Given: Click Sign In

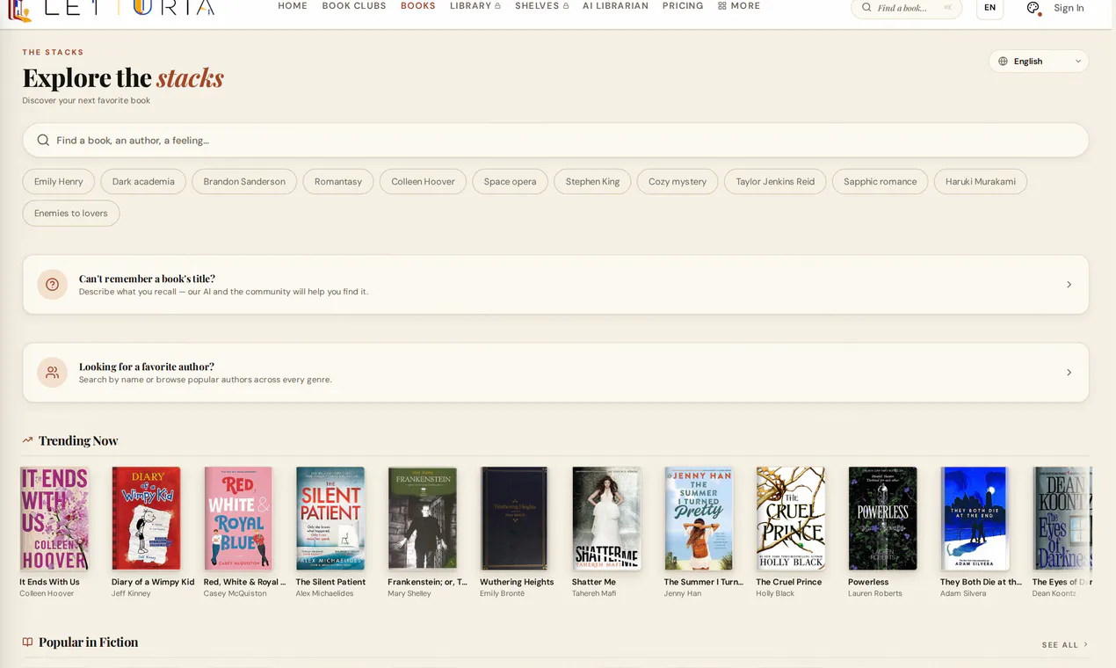Looking at the screenshot, I should [1069, 8].
